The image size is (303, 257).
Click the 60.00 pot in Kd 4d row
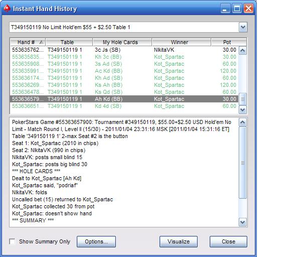pyautogui.click(x=229, y=106)
